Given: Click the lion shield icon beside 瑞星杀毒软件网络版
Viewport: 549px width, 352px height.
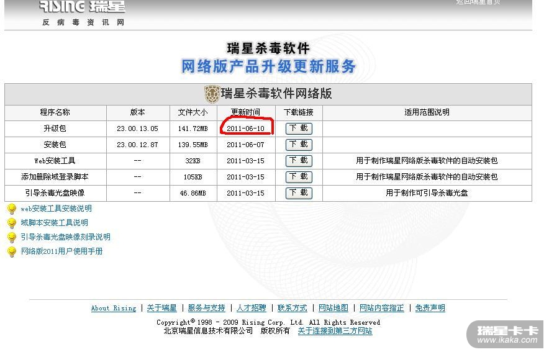Looking at the screenshot, I should (212, 94).
